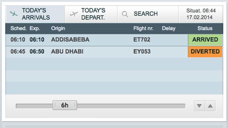Select the DIVERTED status badge
The width and height of the screenshot is (228, 128).
click(205, 52)
